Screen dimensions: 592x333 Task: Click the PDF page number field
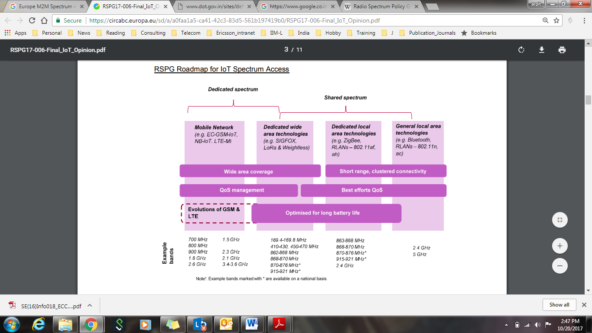(x=286, y=50)
